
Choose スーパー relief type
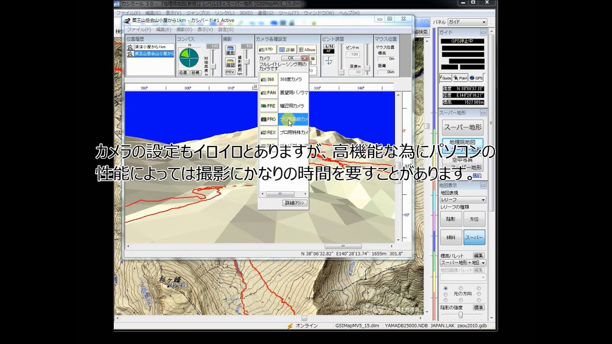click(x=474, y=237)
